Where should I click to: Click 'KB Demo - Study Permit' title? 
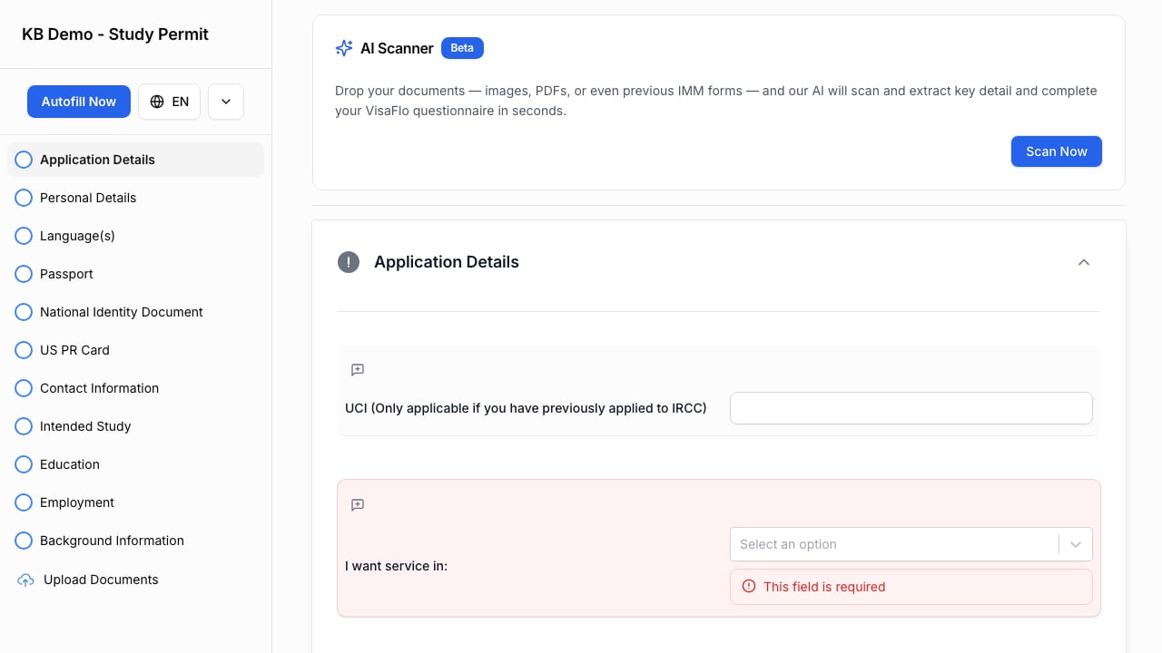tap(115, 34)
